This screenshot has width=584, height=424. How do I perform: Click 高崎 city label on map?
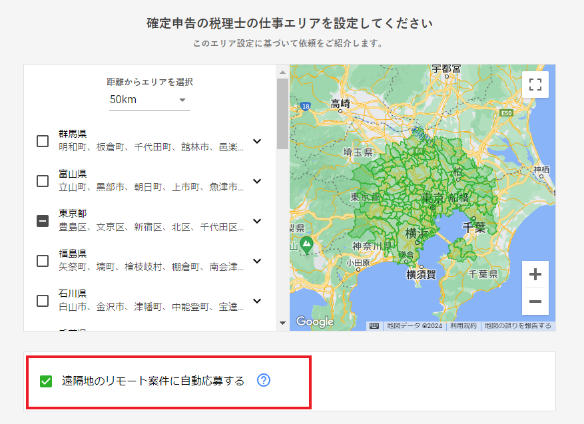point(340,103)
